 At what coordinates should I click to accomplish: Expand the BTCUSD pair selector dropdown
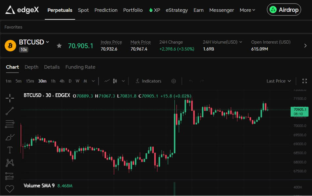pyautogui.click(x=48, y=42)
